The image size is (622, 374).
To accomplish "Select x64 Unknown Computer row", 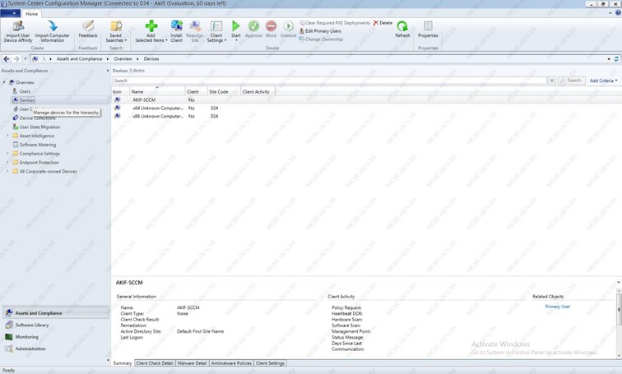I will [x=367, y=109].
